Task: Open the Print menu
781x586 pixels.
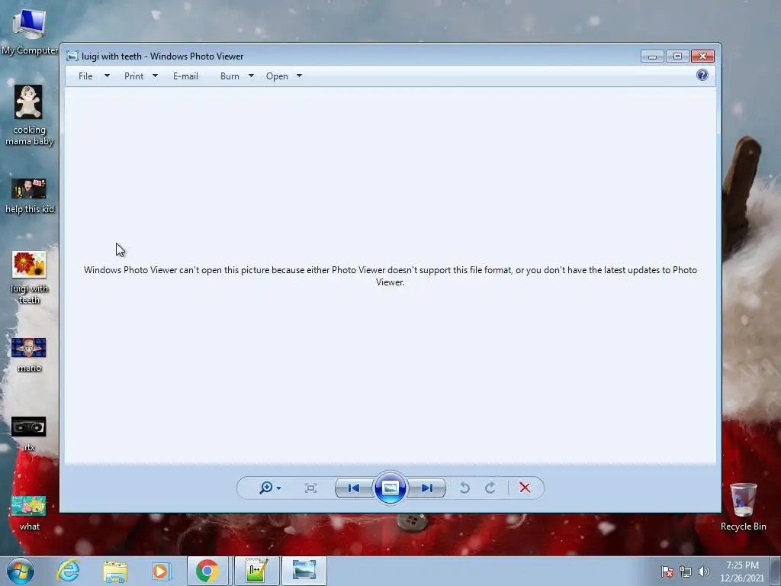Action: click(x=134, y=76)
